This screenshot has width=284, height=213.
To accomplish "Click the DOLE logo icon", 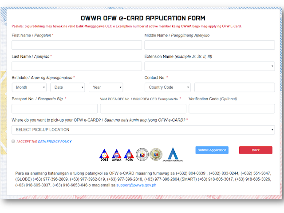I will 104,155.
